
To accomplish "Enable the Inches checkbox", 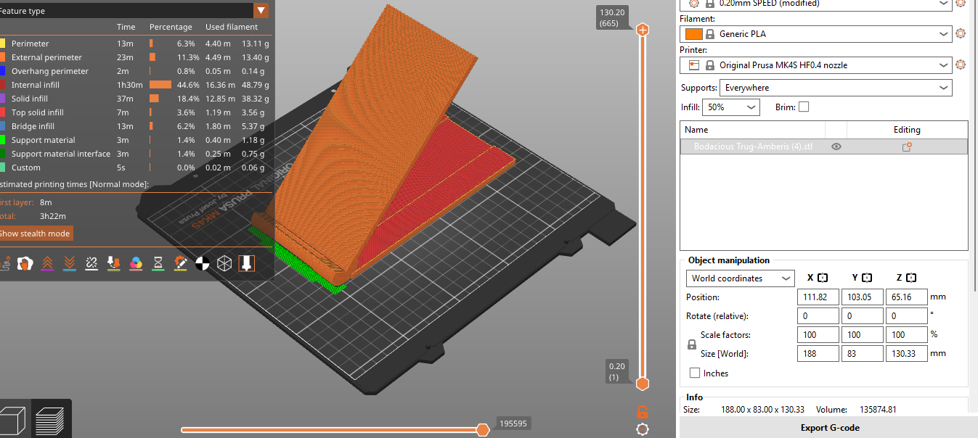I will pyautogui.click(x=695, y=373).
